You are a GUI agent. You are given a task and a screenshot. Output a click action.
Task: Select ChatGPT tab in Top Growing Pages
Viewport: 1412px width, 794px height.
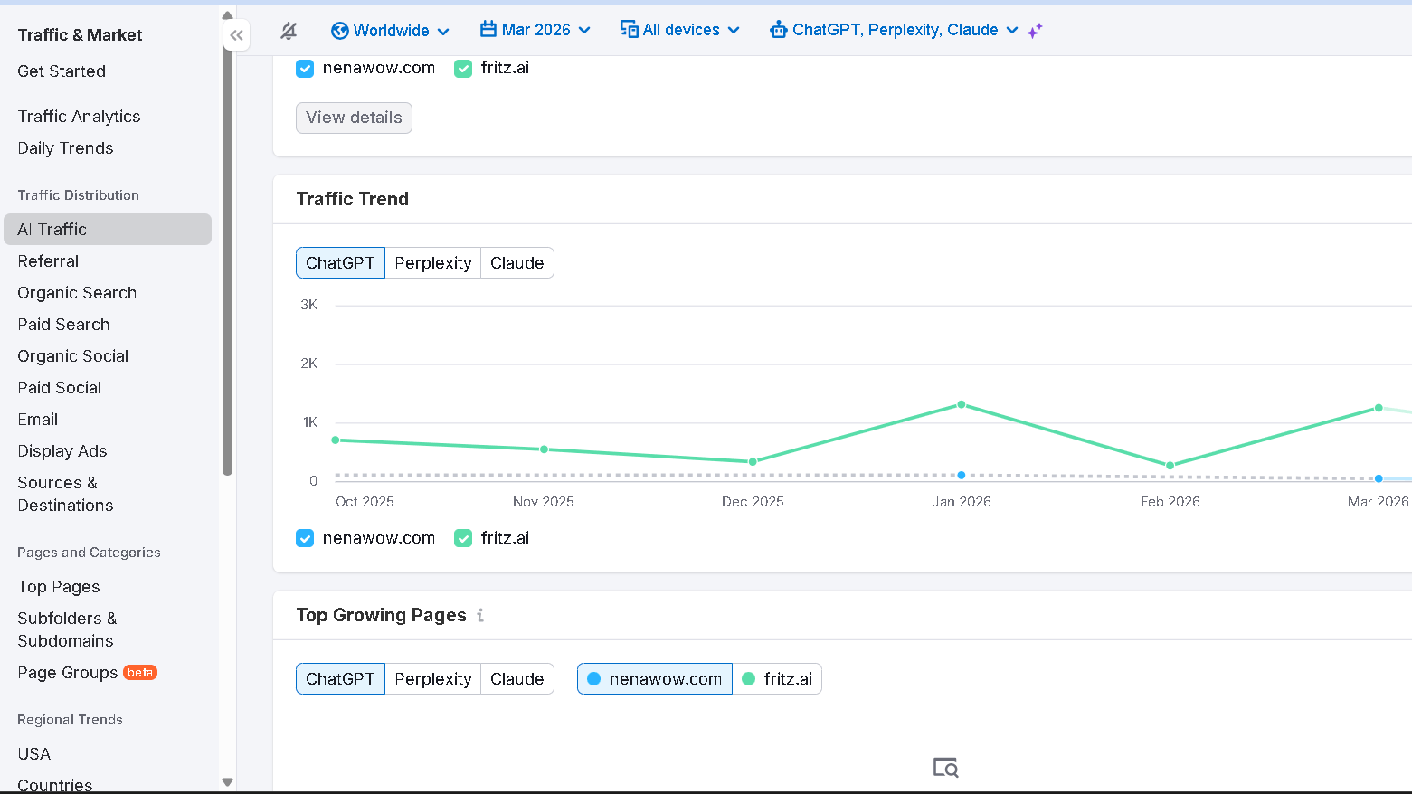pos(340,679)
